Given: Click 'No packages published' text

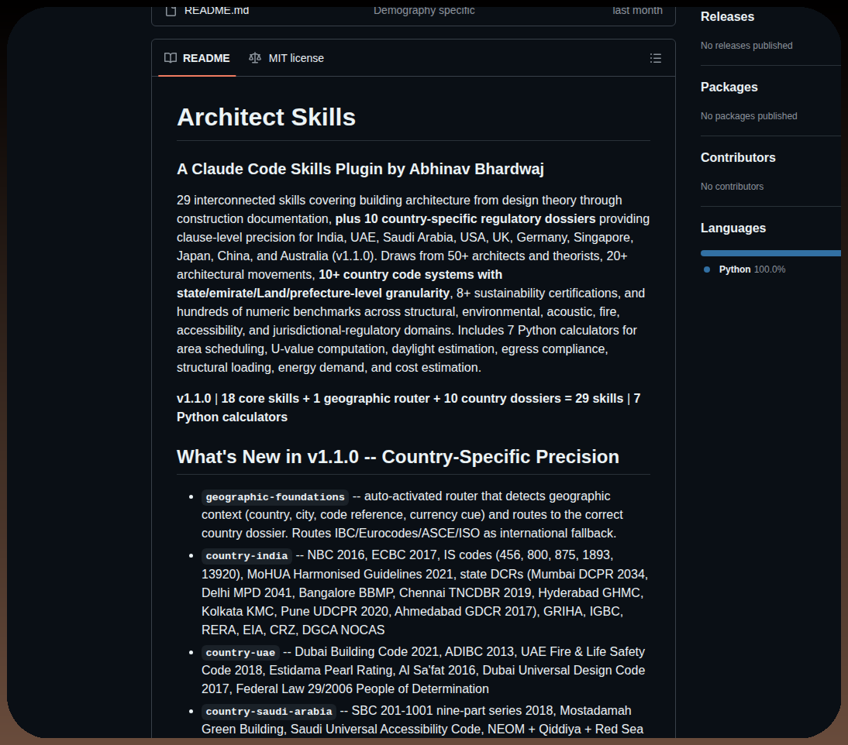Looking at the screenshot, I should [x=749, y=116].
